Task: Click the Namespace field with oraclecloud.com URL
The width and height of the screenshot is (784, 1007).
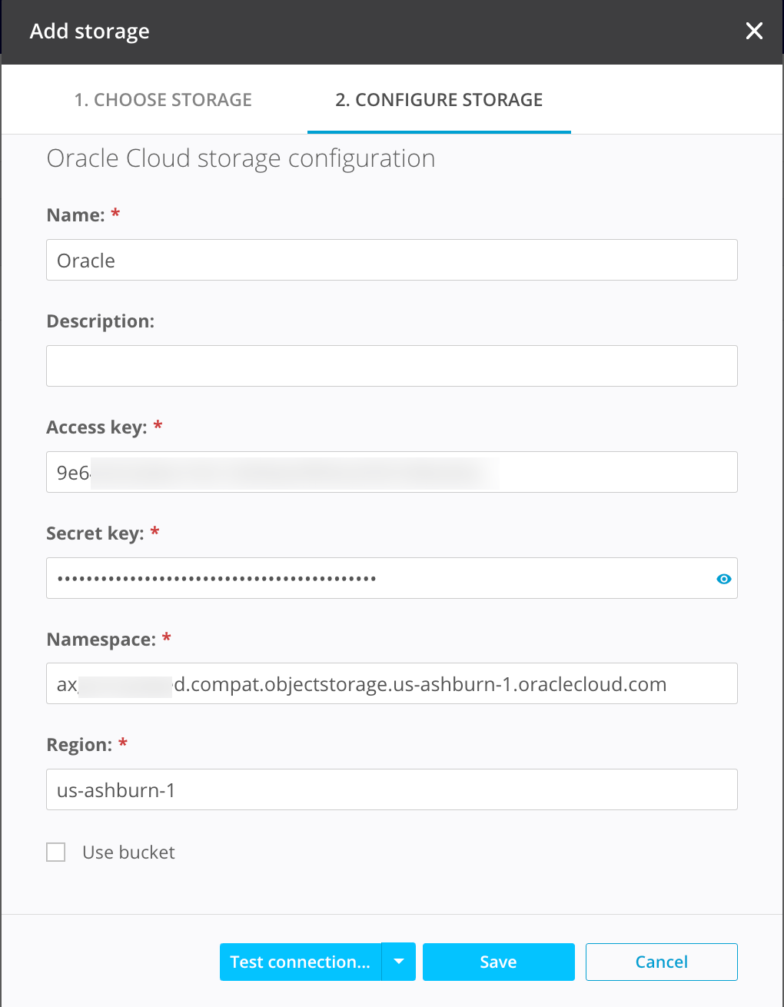Action: point(392,683)
